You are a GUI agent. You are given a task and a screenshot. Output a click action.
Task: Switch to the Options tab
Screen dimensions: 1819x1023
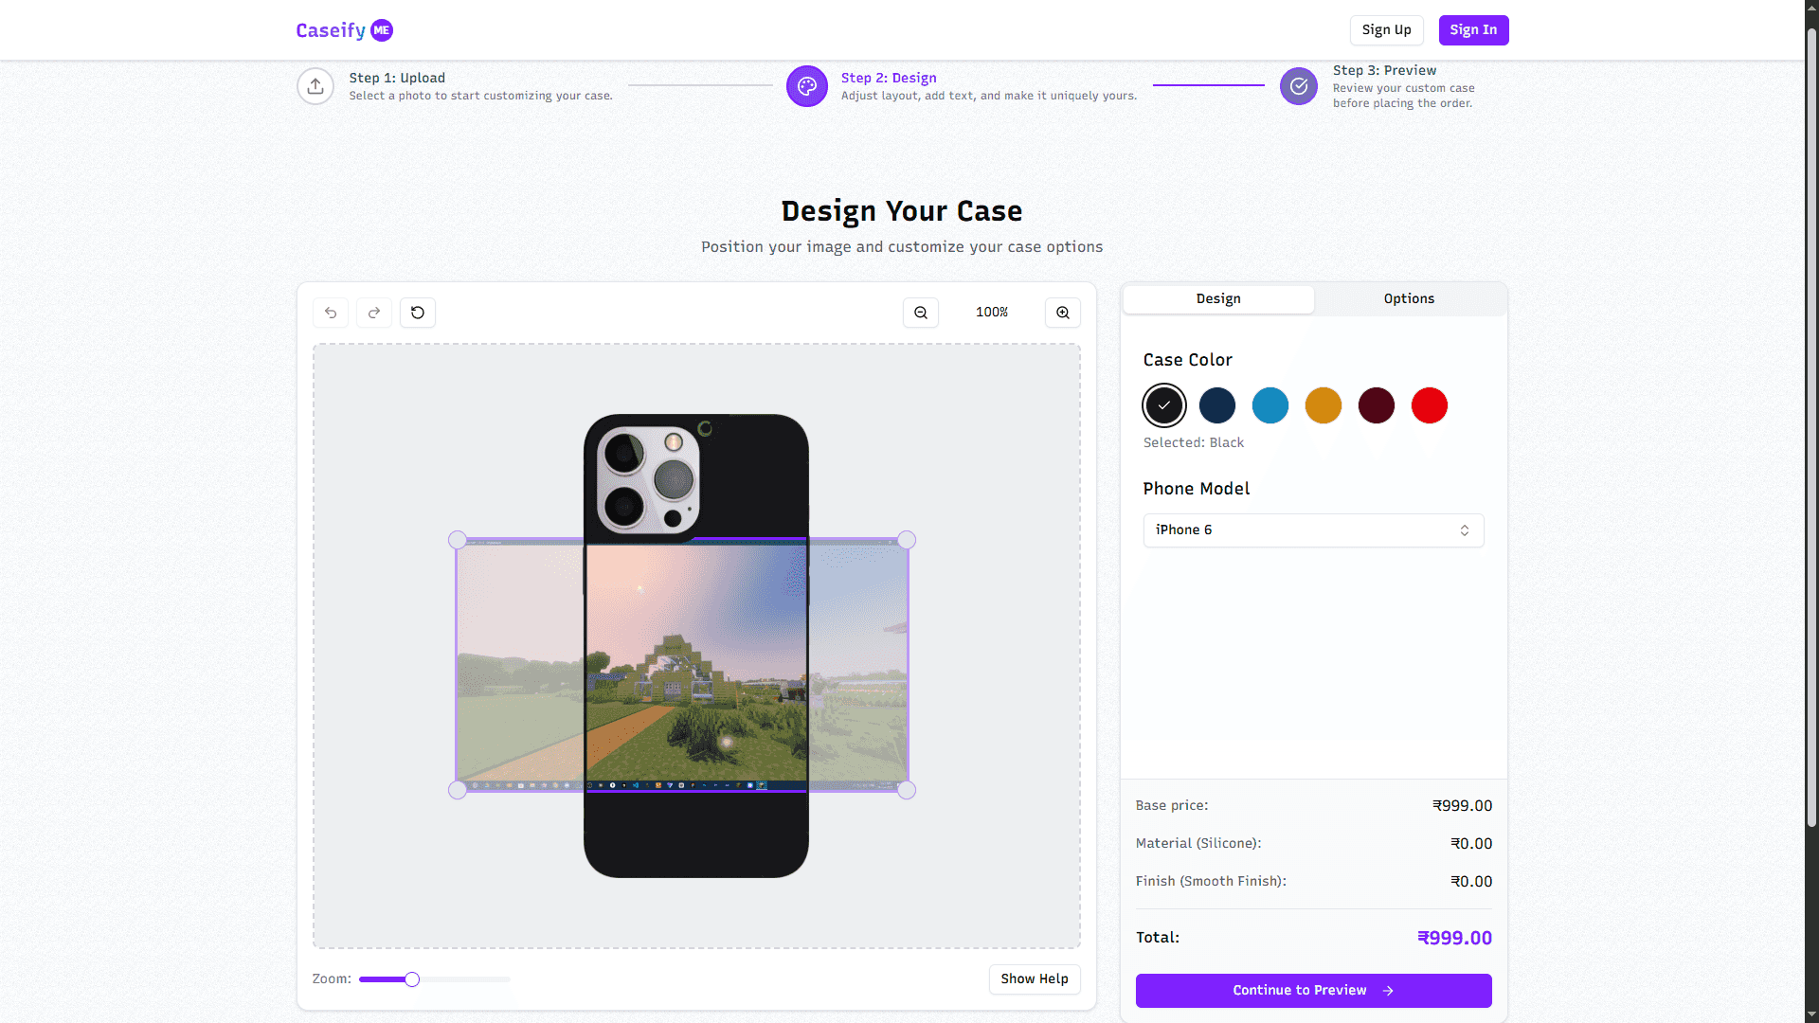point(1409,298)
